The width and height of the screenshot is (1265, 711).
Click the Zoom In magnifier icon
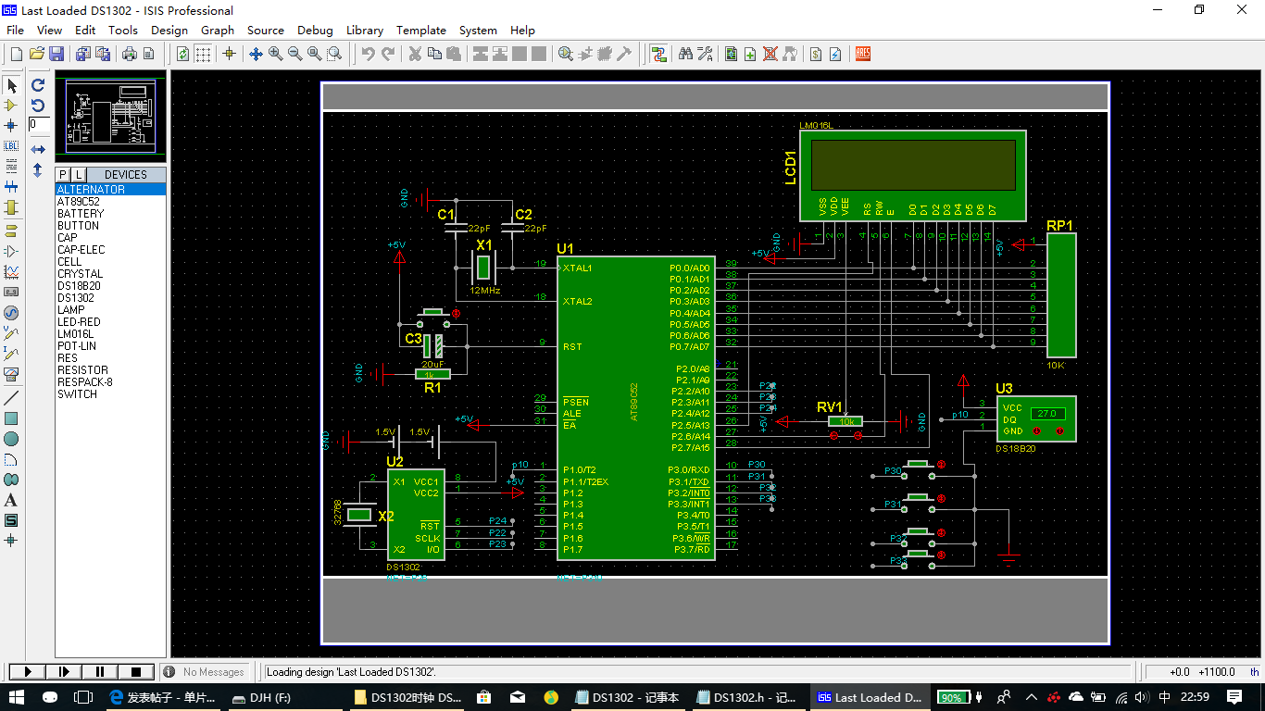pyautogui.click(x=276, y=54)
